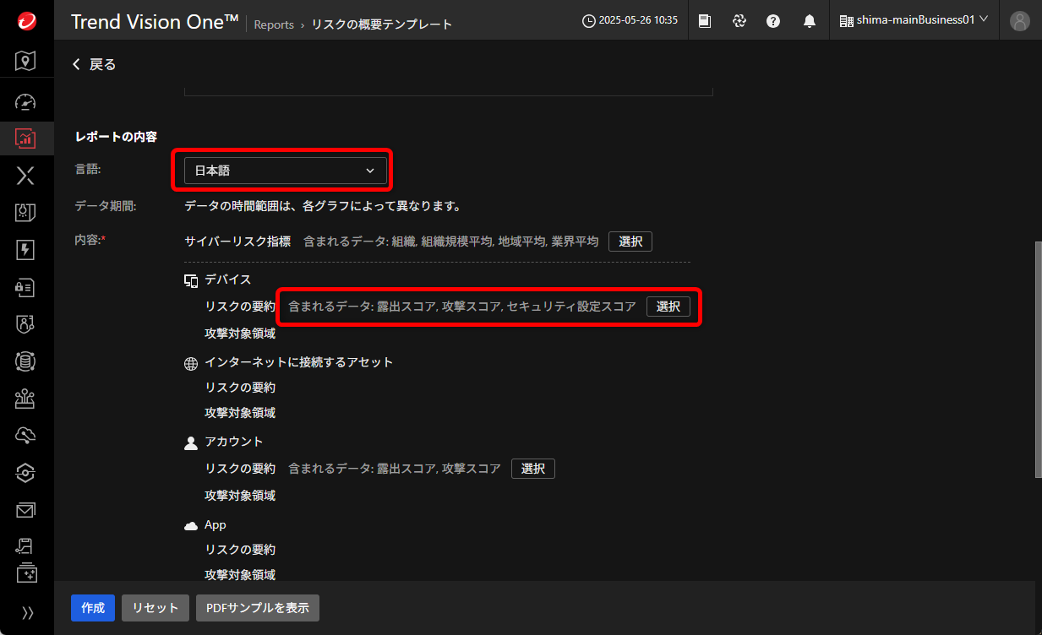This screenshot has width=1042, height=635.
Task: Open the 言語 dropdown showing 日本語
Action: 286,171
